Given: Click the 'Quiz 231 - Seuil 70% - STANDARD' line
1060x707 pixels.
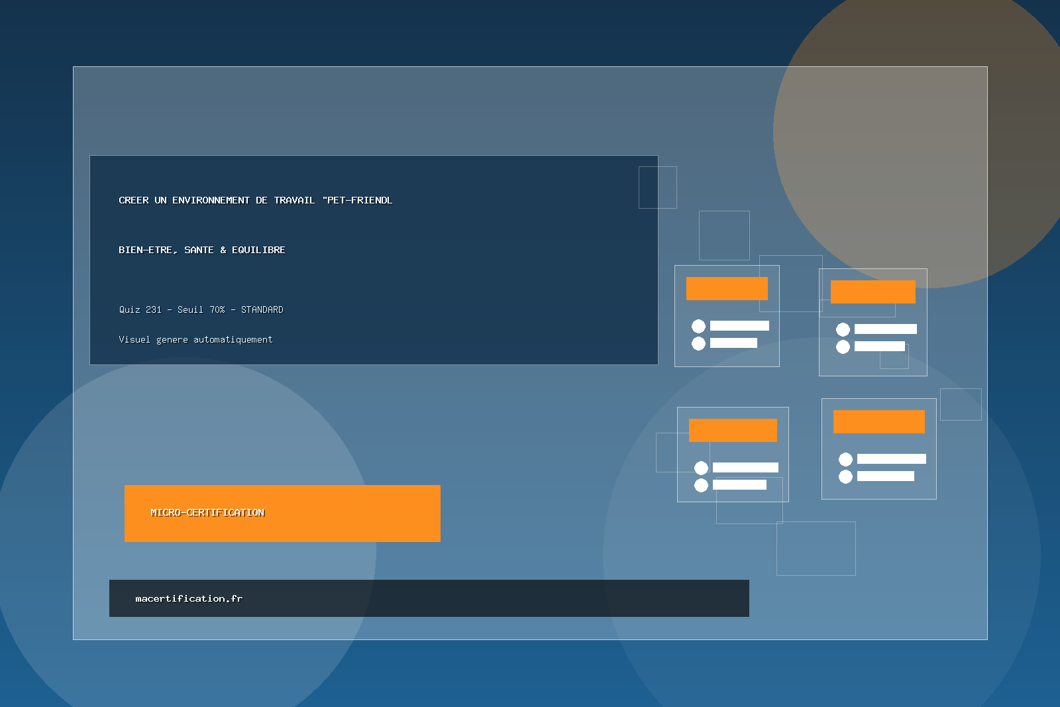Looking at the screenshot, I should [x=201, y=309].
